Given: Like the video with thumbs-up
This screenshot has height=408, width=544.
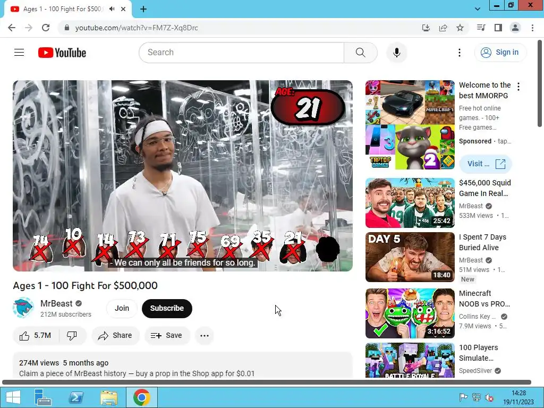Looking at the screenshot, I should pyautogui.click(x=35, y=336).
